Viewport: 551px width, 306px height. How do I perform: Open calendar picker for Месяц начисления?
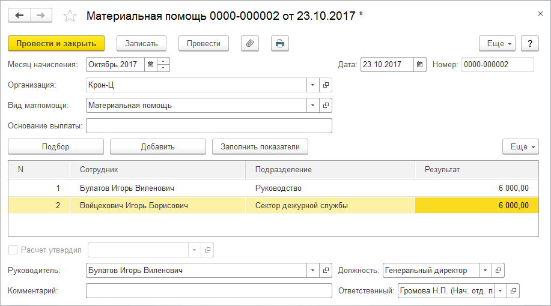point(150,65)
